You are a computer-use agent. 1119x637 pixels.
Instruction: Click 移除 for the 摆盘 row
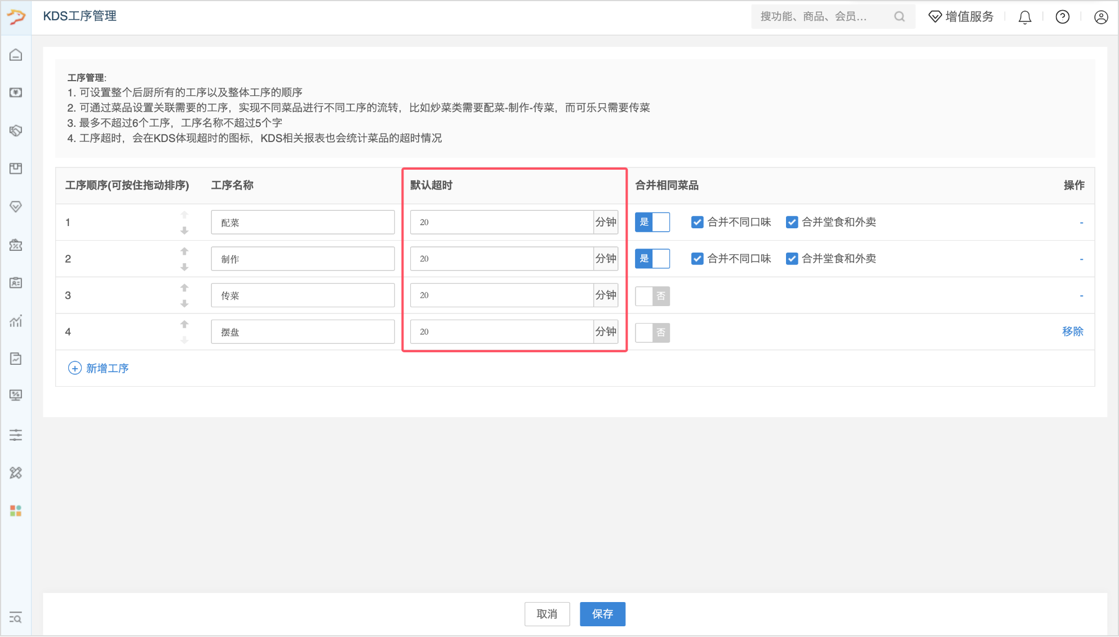click(1073, 331)
